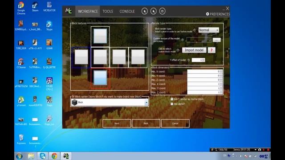Click the Next button
The width and height of the screenshot is (285, 160).
[117, 124]
